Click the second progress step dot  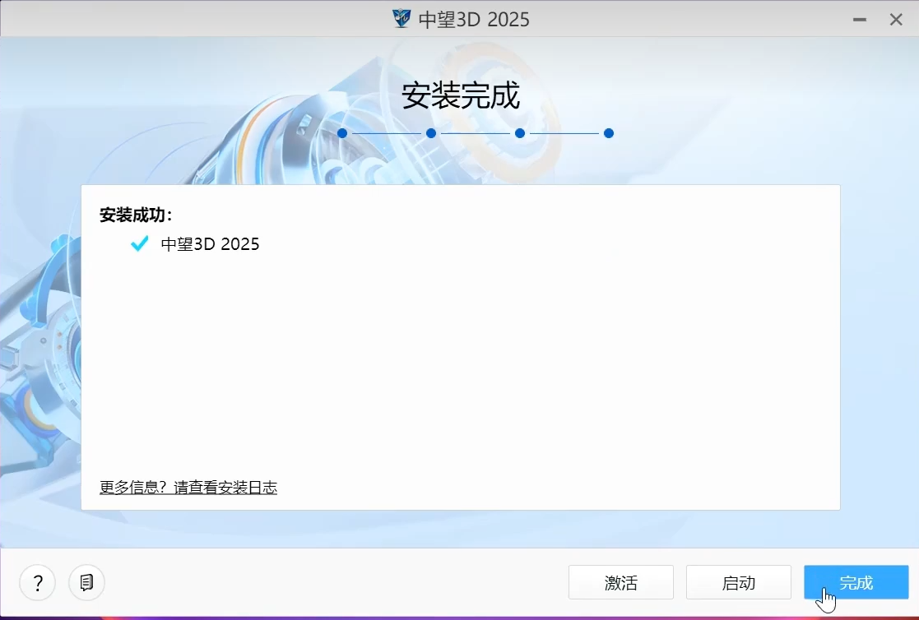[431, 133]
